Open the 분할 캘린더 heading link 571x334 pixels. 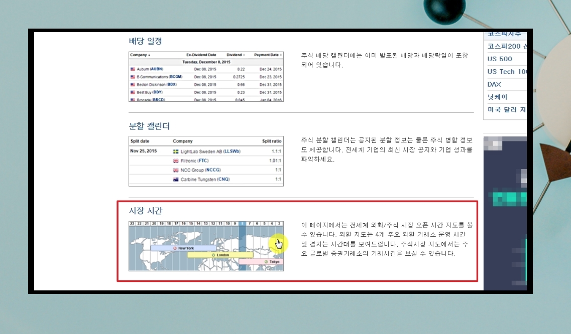[149, 126]
